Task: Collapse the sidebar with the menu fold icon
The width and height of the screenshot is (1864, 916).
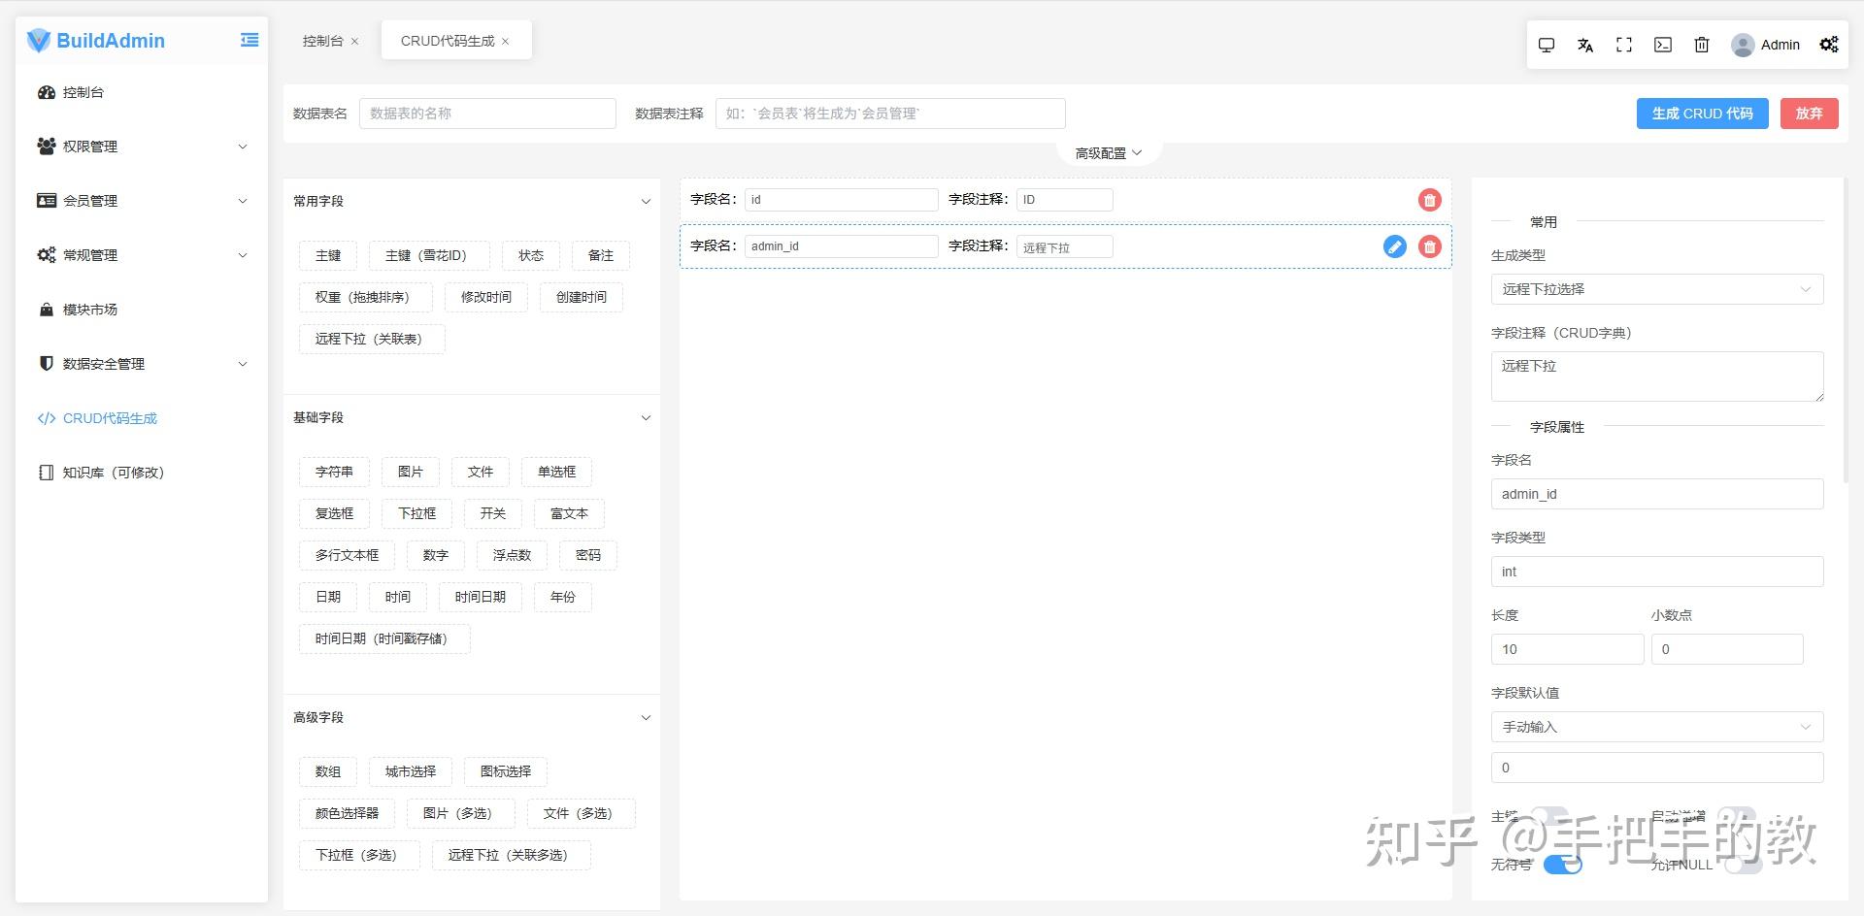Action: (249, 40)
